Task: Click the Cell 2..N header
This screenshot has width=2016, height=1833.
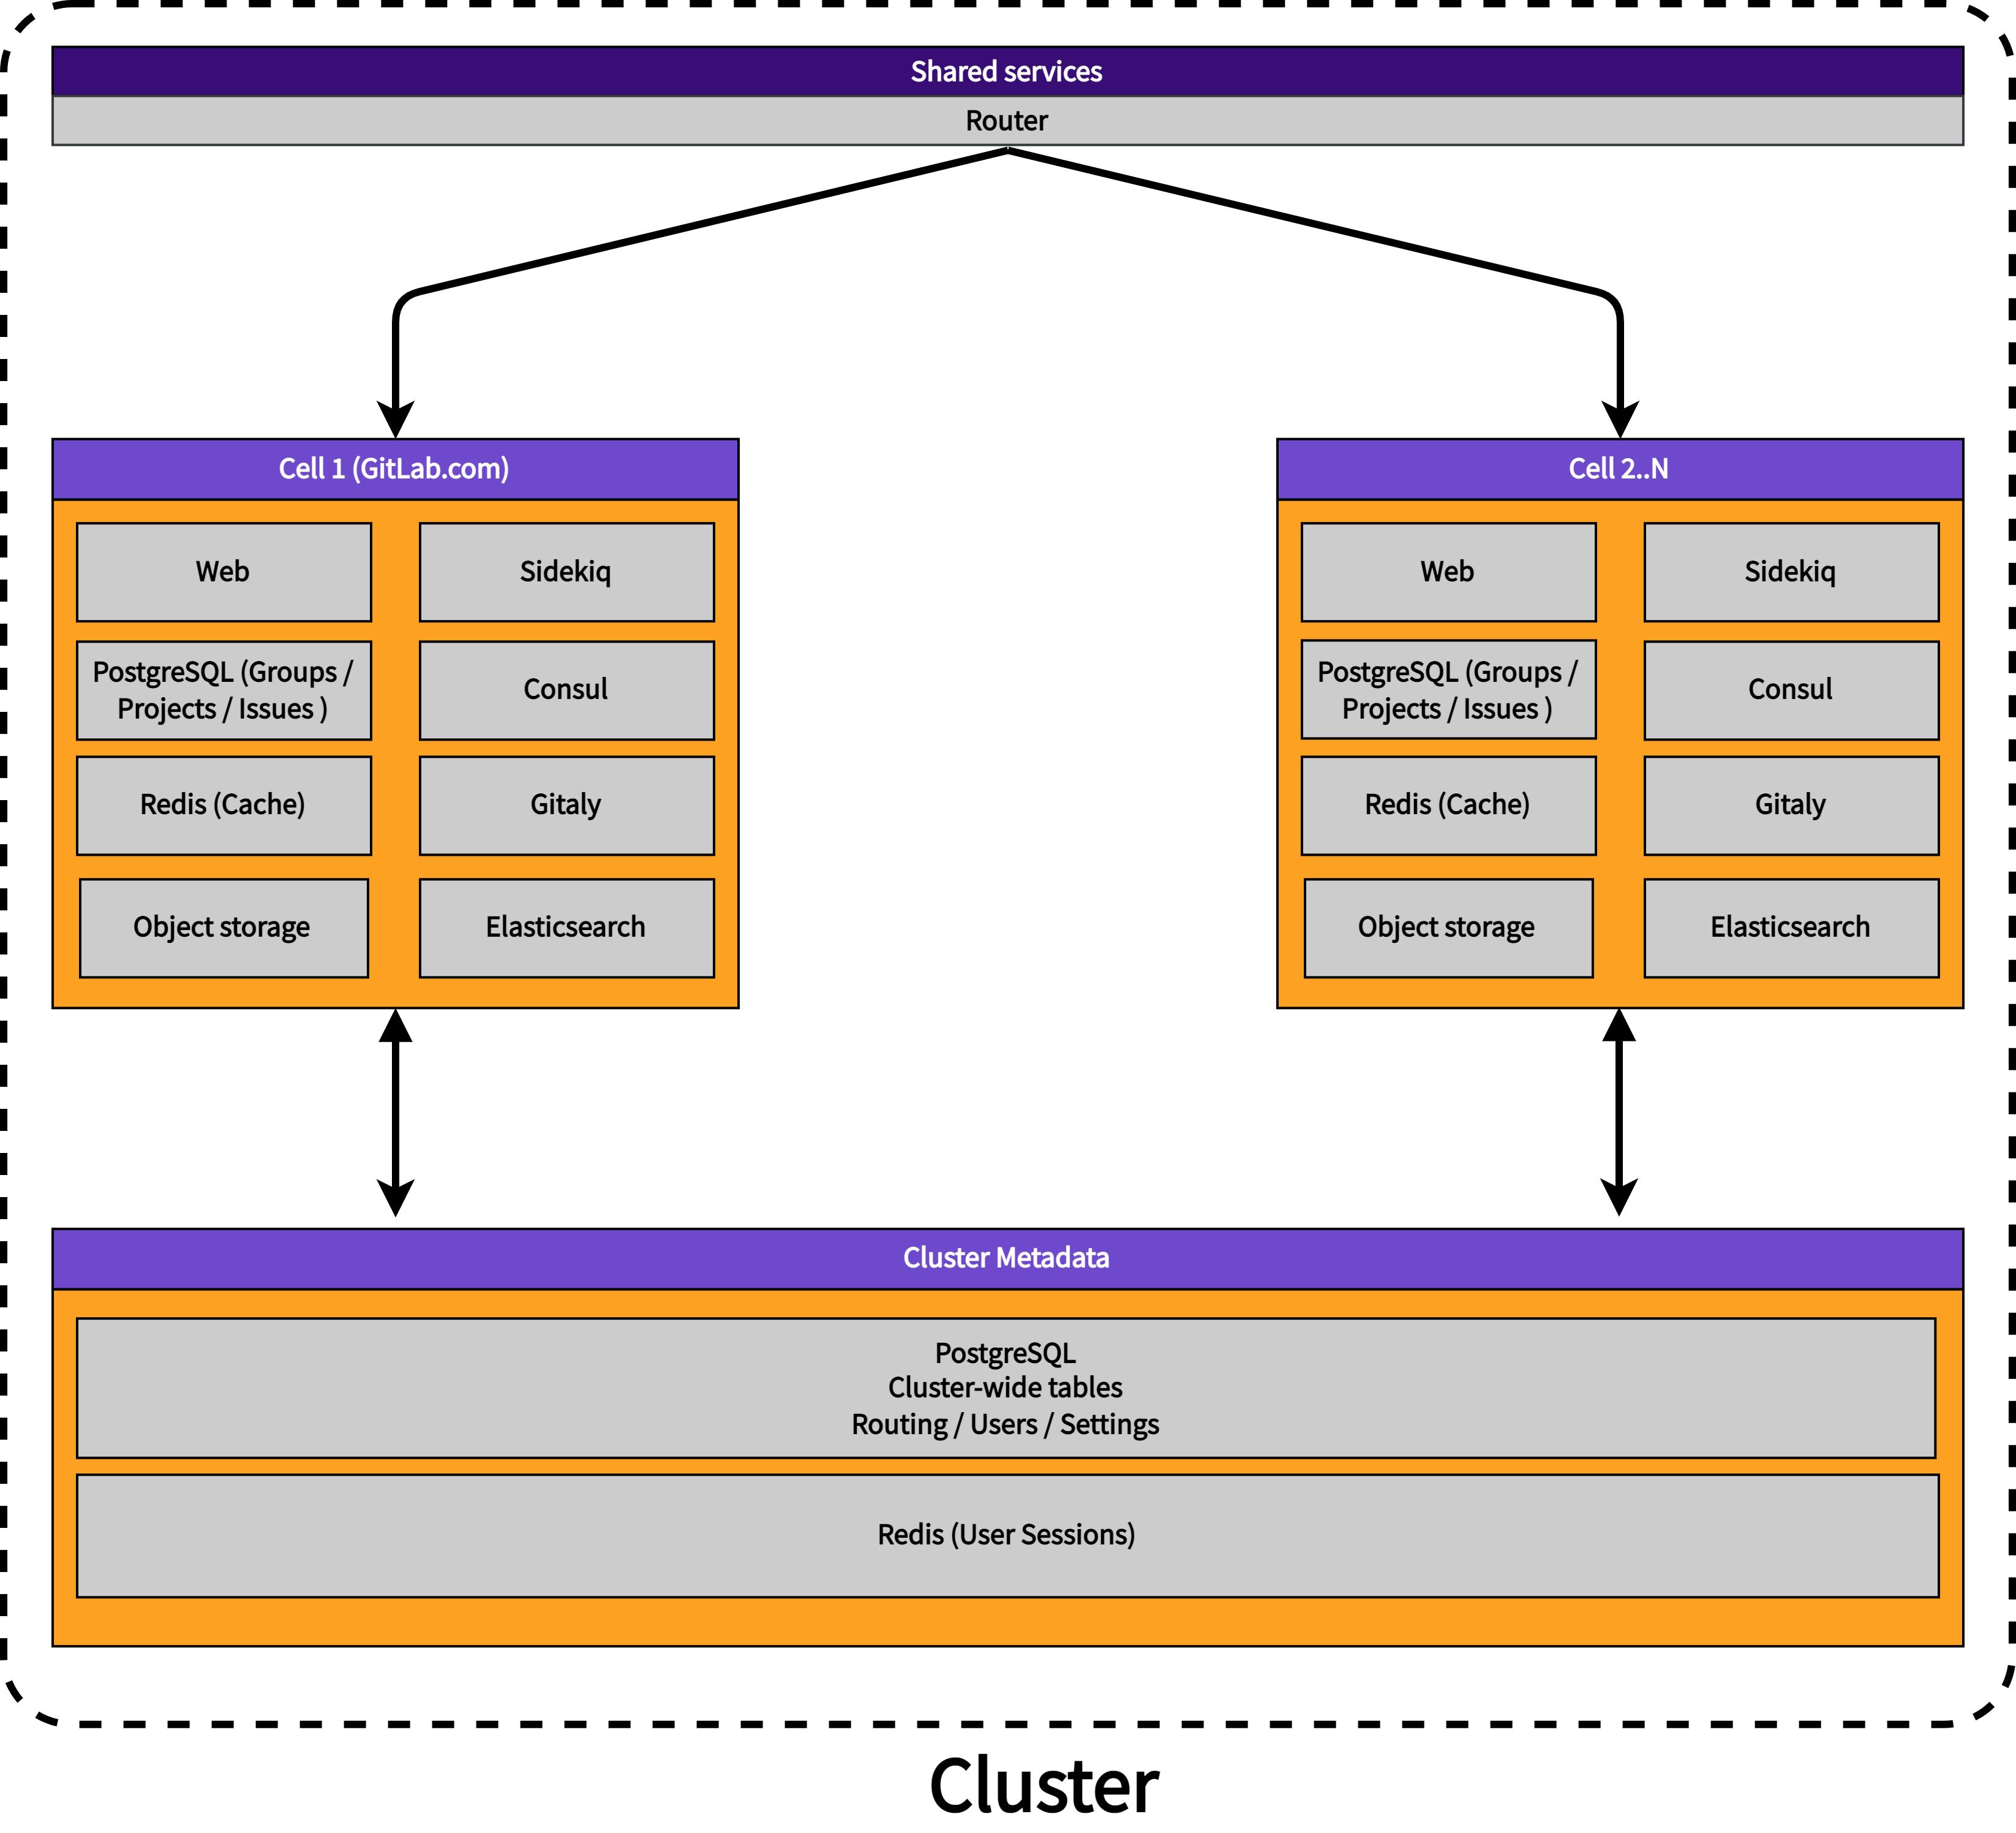Action: (1619, 469)
